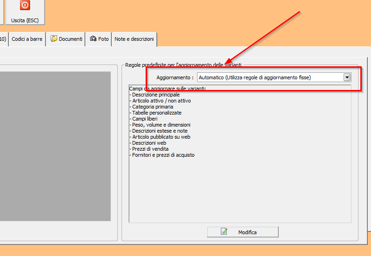
Task: Click 'Descrizioni estese e note' entry
Action: (159, 131)
